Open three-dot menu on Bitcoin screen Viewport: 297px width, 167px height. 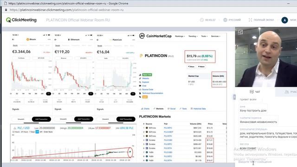click(49, 39)
